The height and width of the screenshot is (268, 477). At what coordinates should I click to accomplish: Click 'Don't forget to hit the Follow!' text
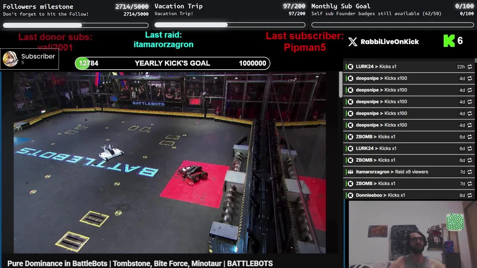(x=46, y=14)
